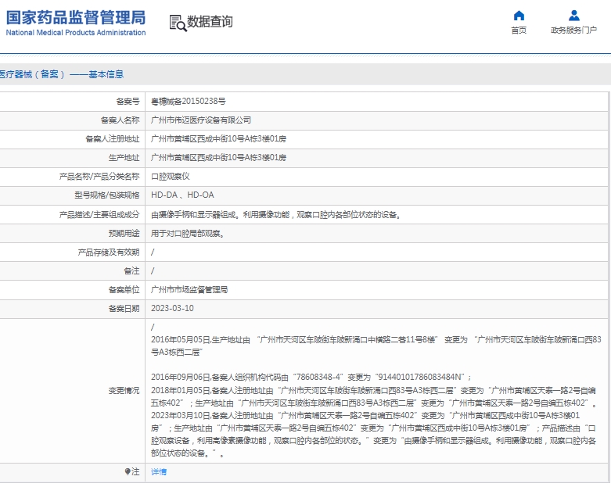611x487 pixels.
Task: Click the 数据查询 heading text
Action: point(210,22)
